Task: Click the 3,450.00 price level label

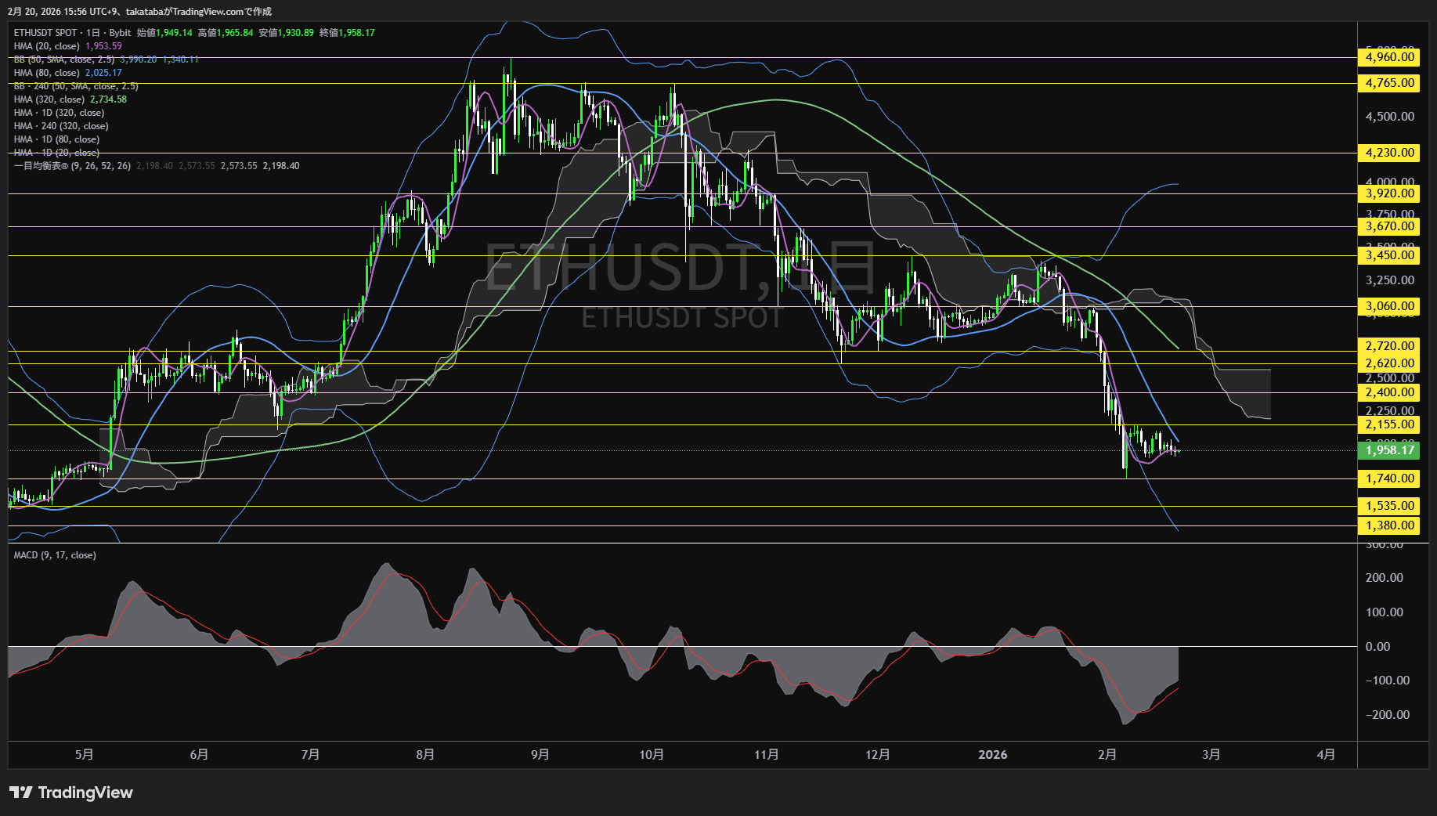Action: click(1389, 255)
